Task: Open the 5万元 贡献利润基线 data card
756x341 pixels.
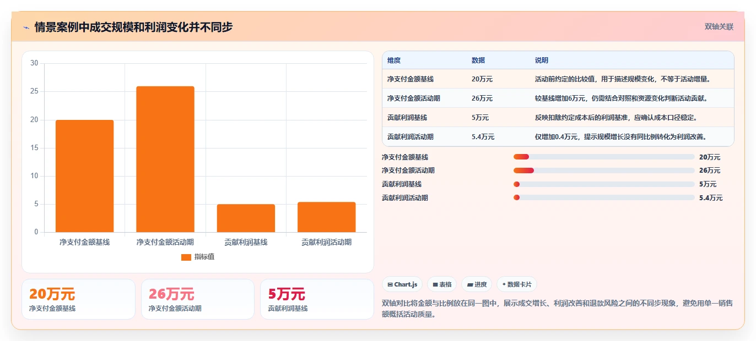Action: pyautogui.click(x=317, y=299)
